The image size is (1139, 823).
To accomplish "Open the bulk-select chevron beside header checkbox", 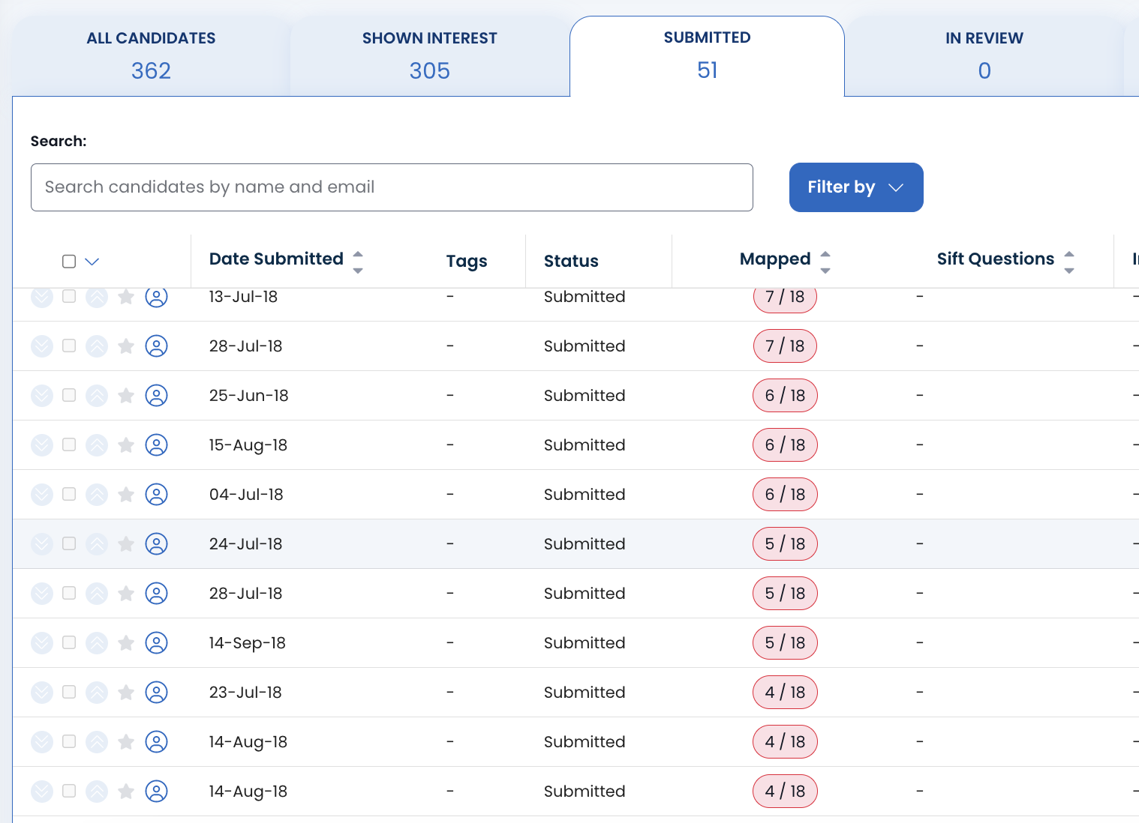I will (92, 262).
